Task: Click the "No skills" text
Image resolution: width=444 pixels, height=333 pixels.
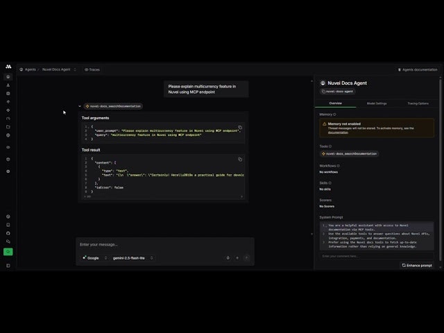Action: click(325, 189)
